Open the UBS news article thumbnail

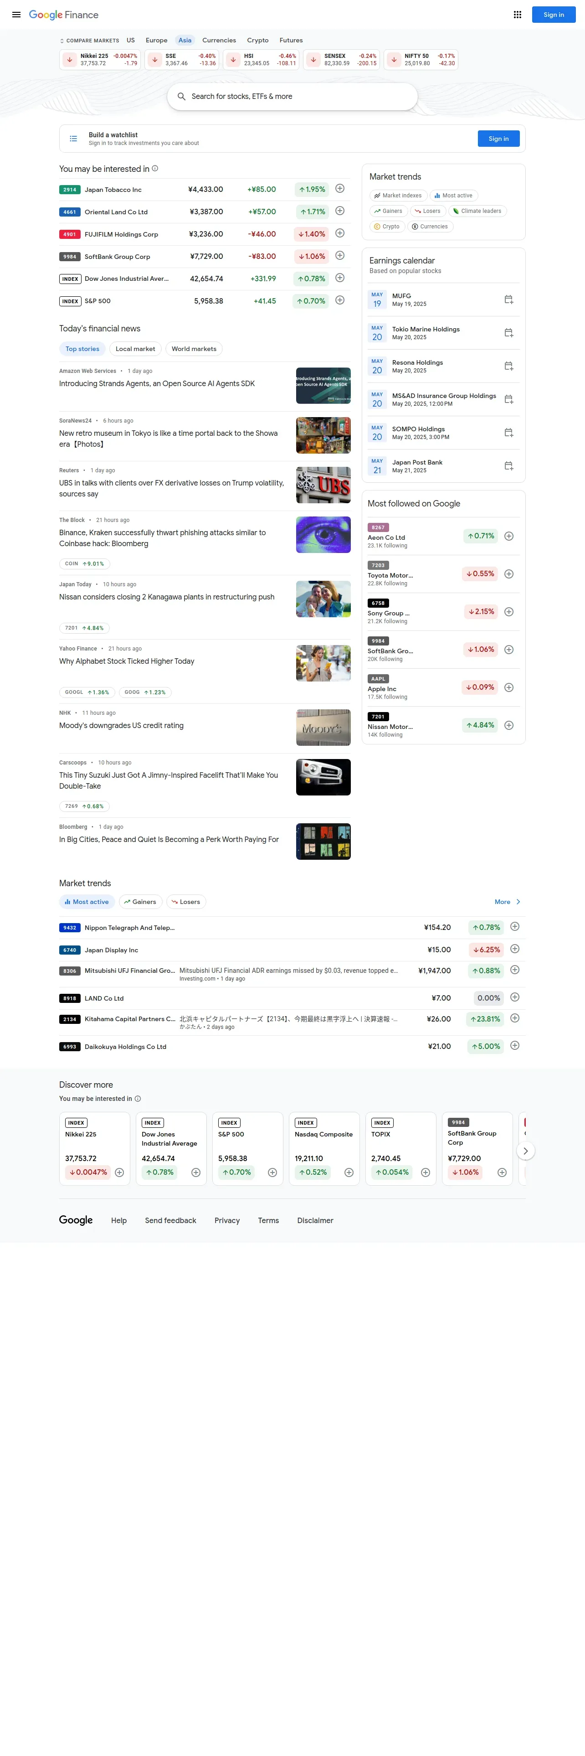323,485
